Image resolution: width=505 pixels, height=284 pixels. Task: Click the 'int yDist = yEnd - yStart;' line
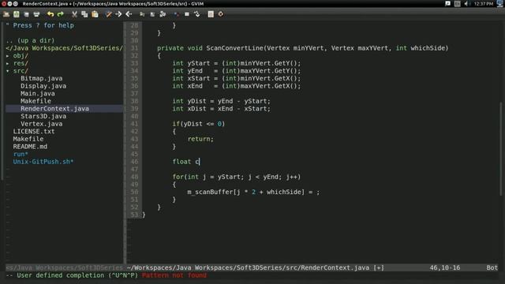point(222,101)
